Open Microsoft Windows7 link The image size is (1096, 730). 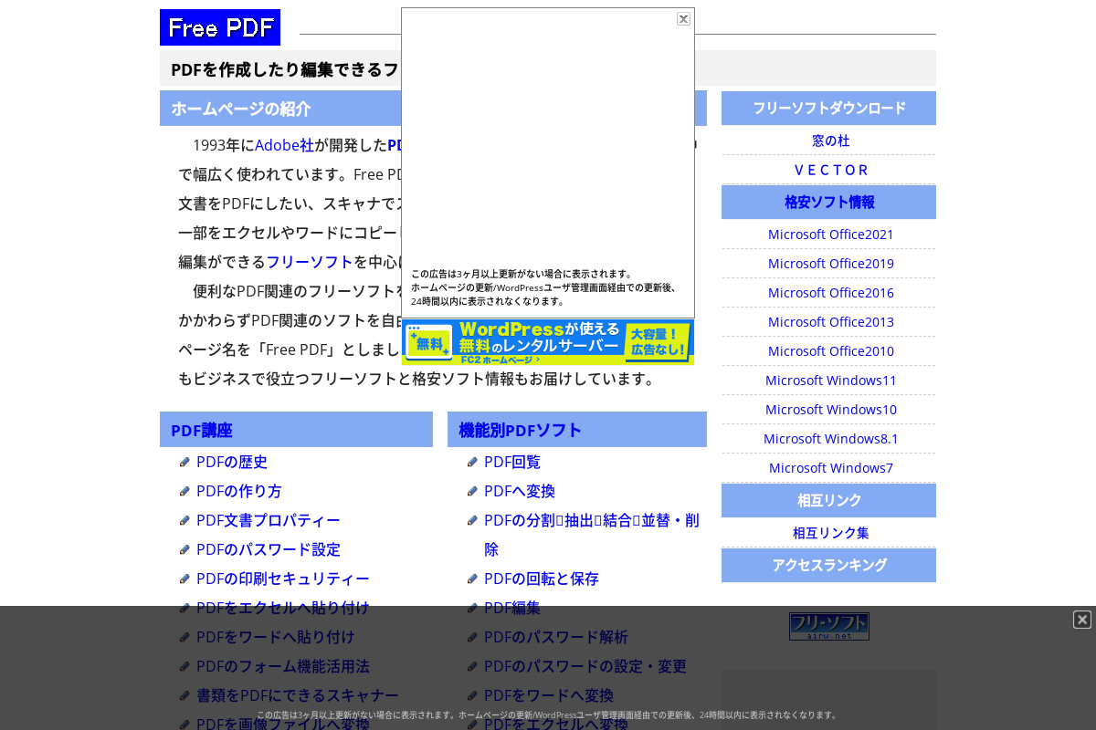(x=830, y=468)
